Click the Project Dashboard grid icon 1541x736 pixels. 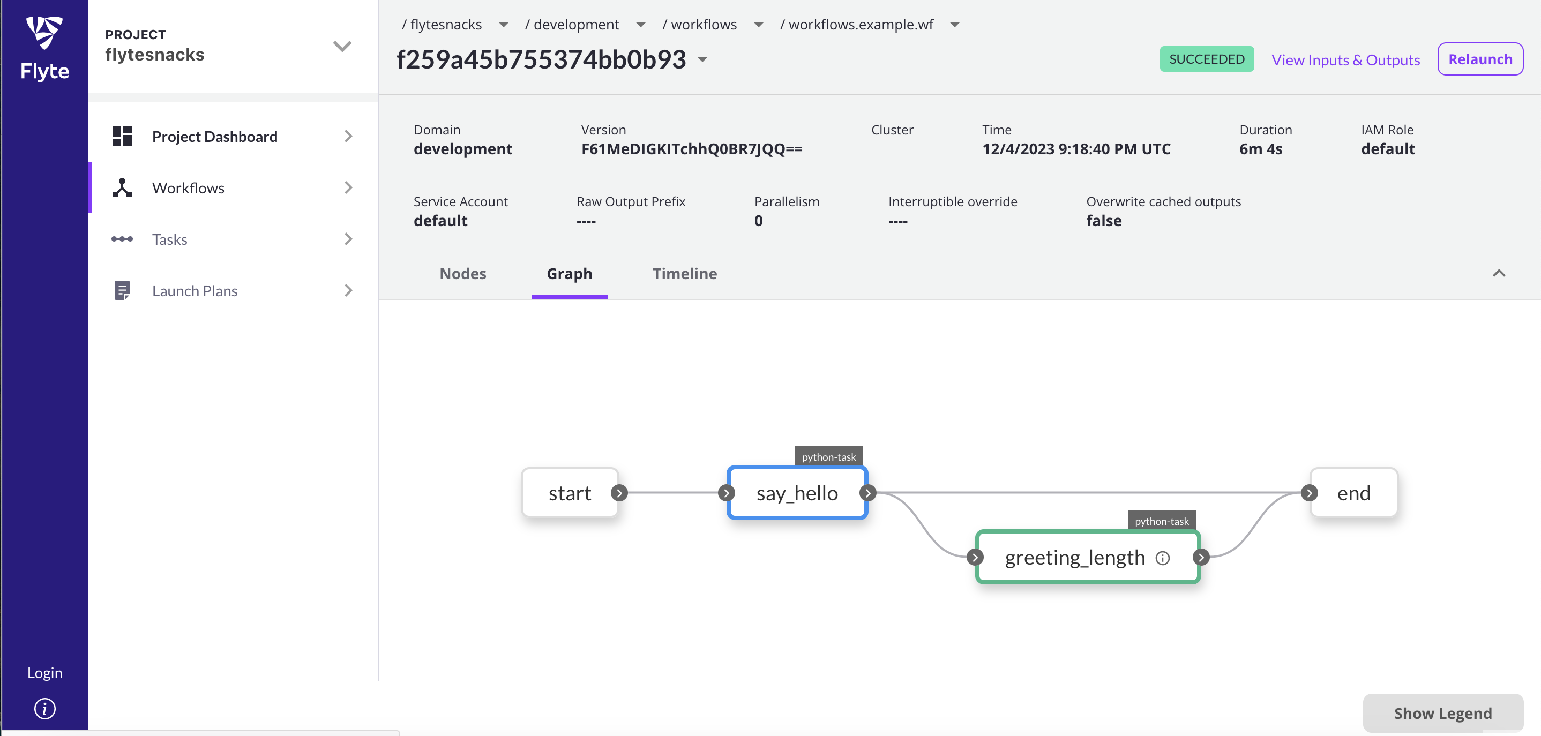coord(122,136)
